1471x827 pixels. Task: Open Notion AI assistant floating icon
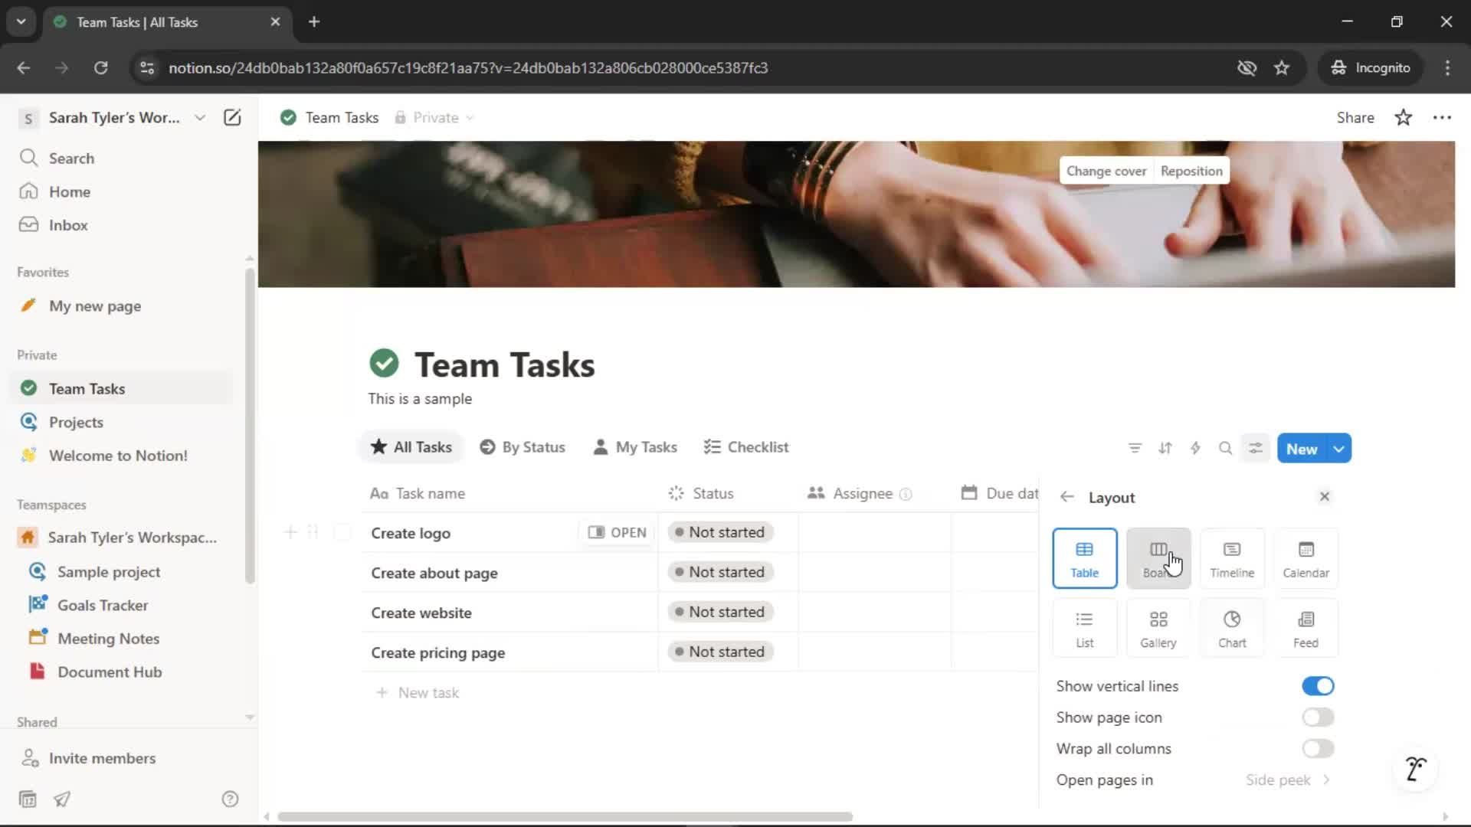click(x=1415, y=768)
